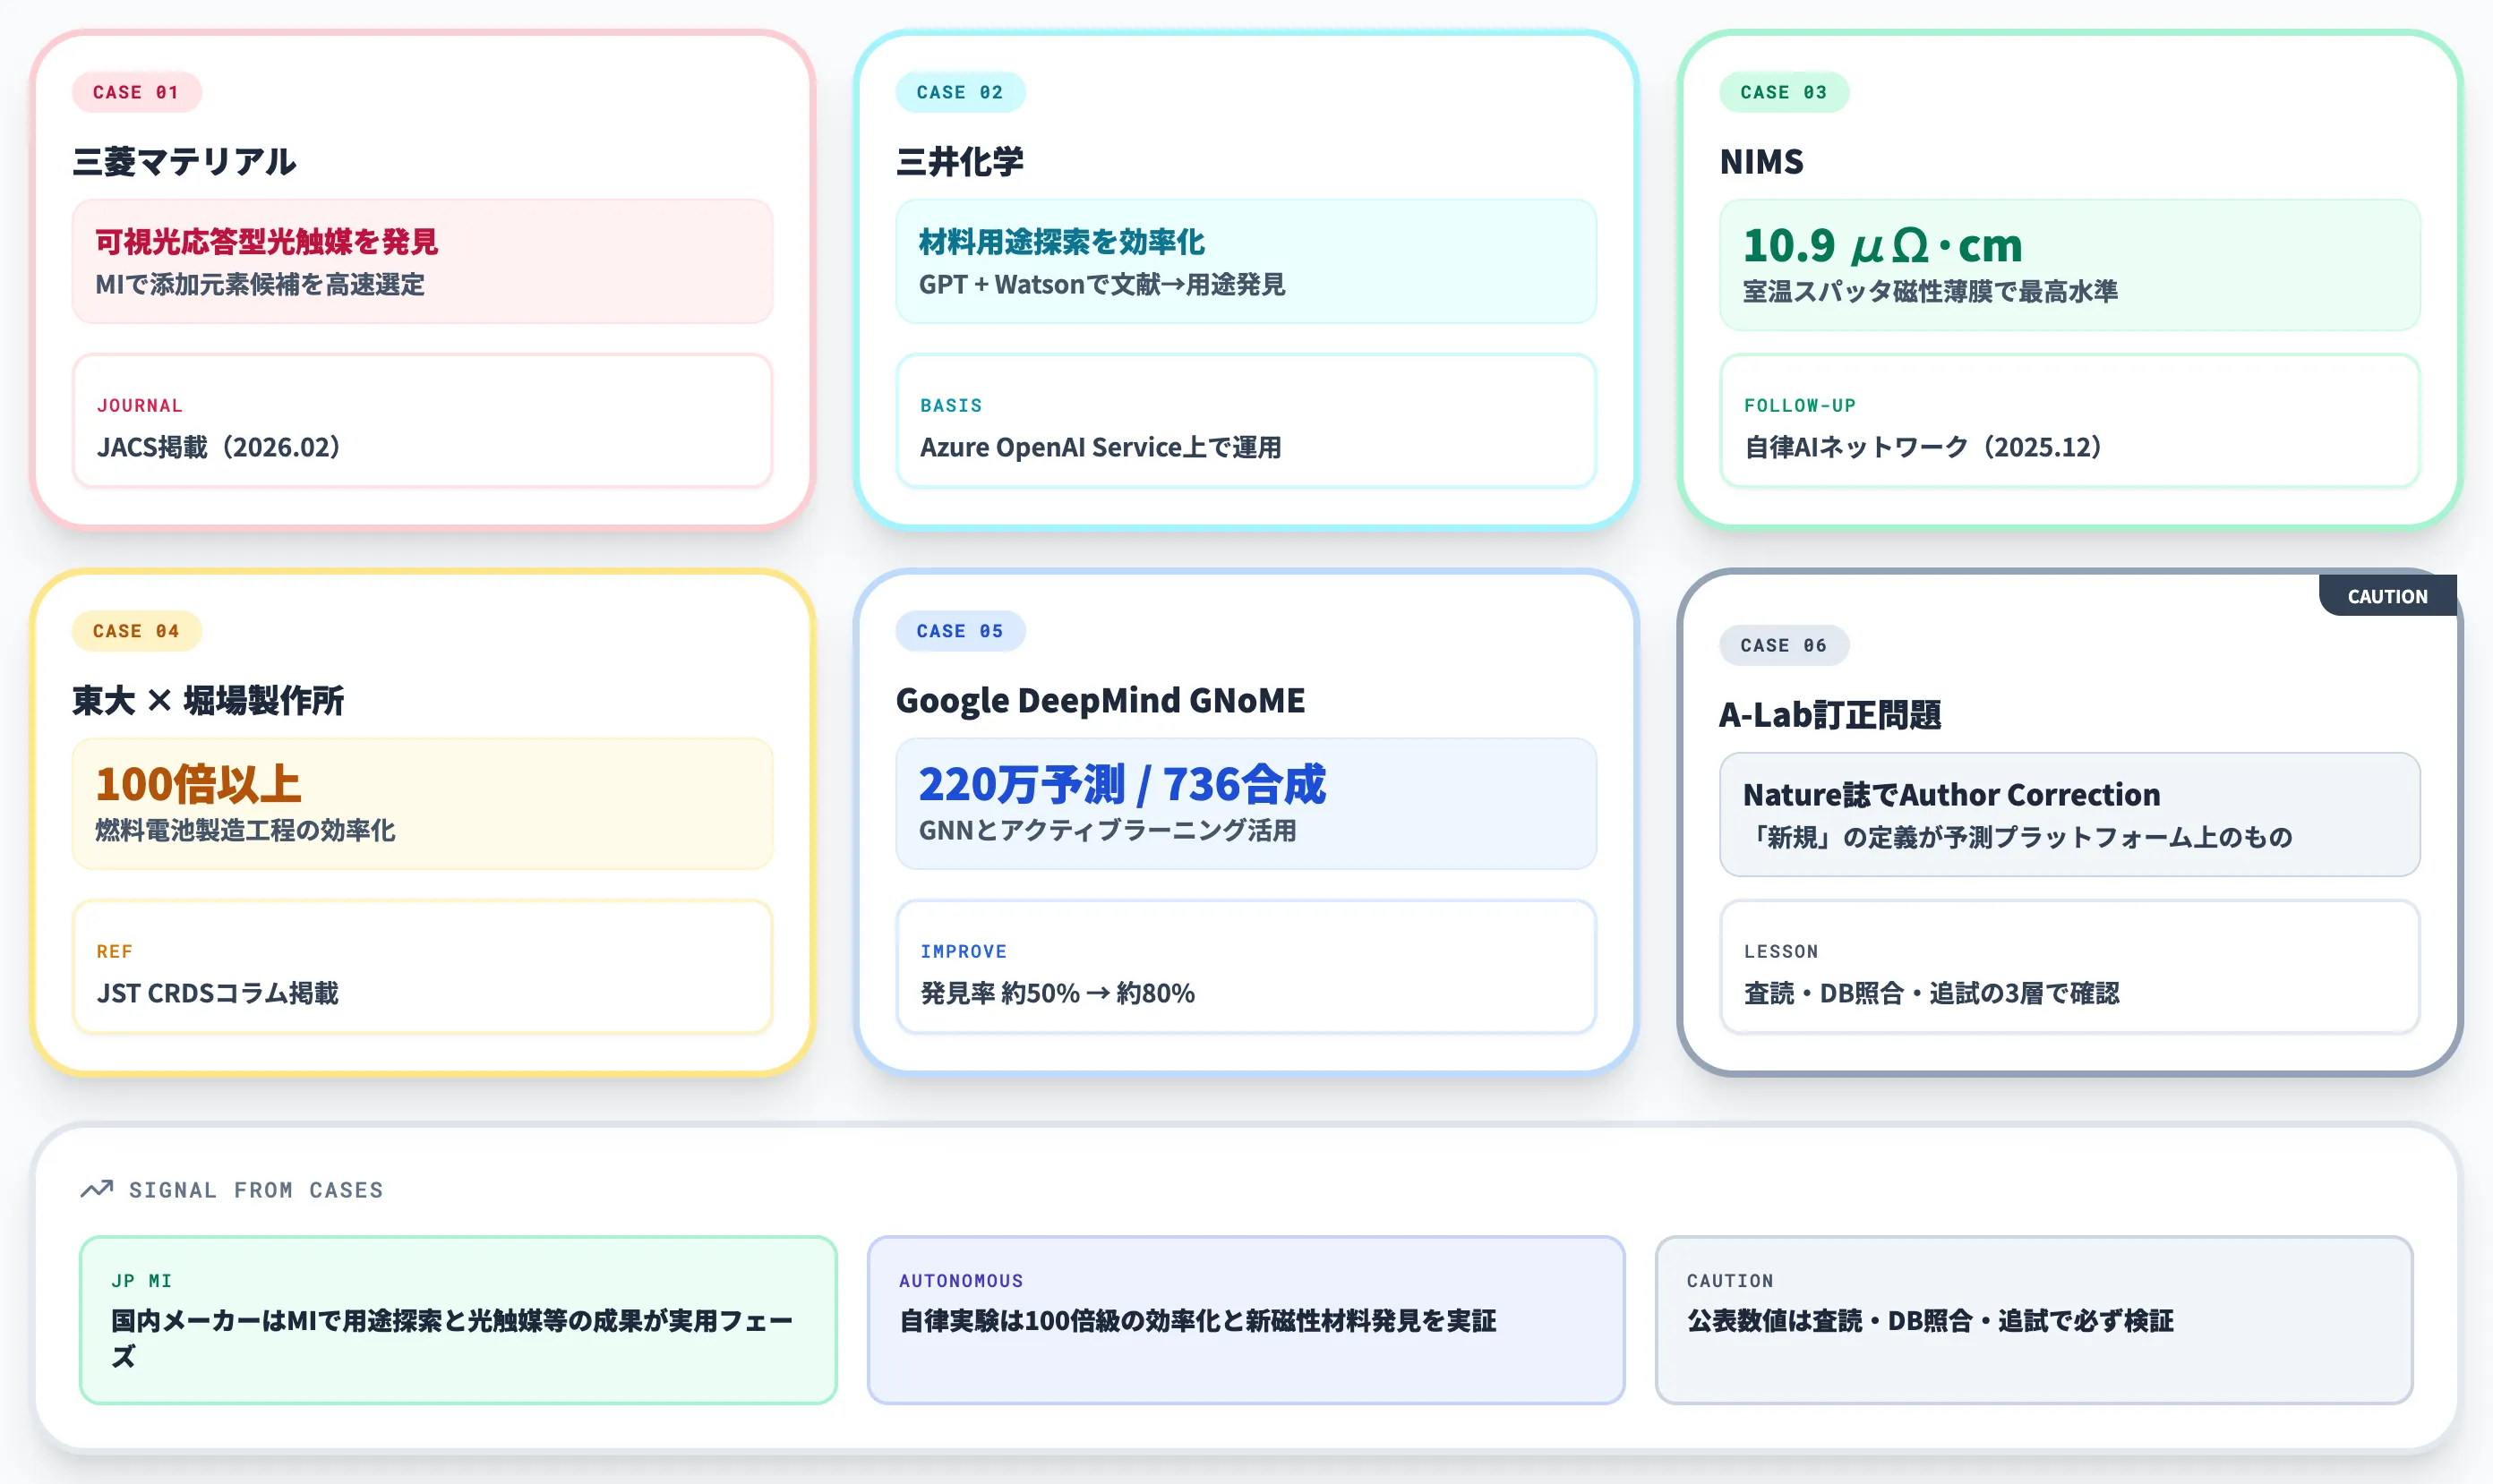The image size is (2493, 1484).
Task: Select the CASE 03 badge
Action: pyautogui.click(x=1784, y=92)
